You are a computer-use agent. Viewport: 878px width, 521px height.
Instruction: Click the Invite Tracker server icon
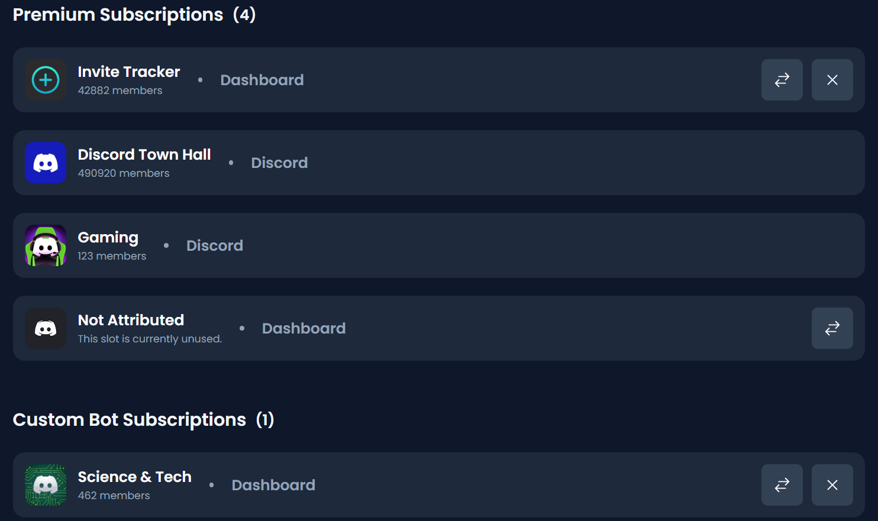point(46,80)
